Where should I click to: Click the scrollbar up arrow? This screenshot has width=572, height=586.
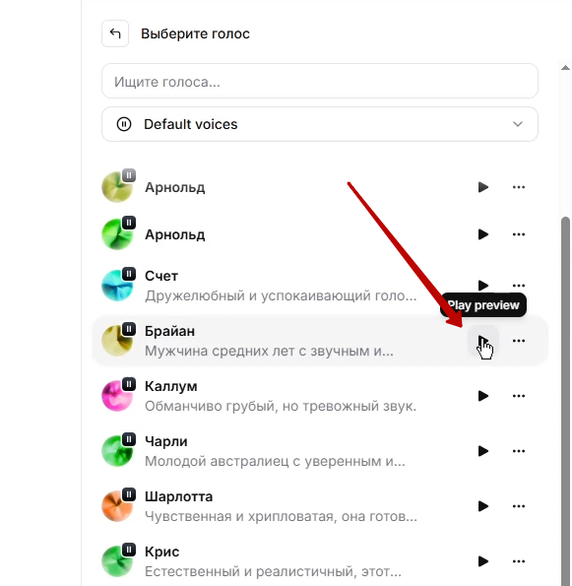(x=566, y=68)
